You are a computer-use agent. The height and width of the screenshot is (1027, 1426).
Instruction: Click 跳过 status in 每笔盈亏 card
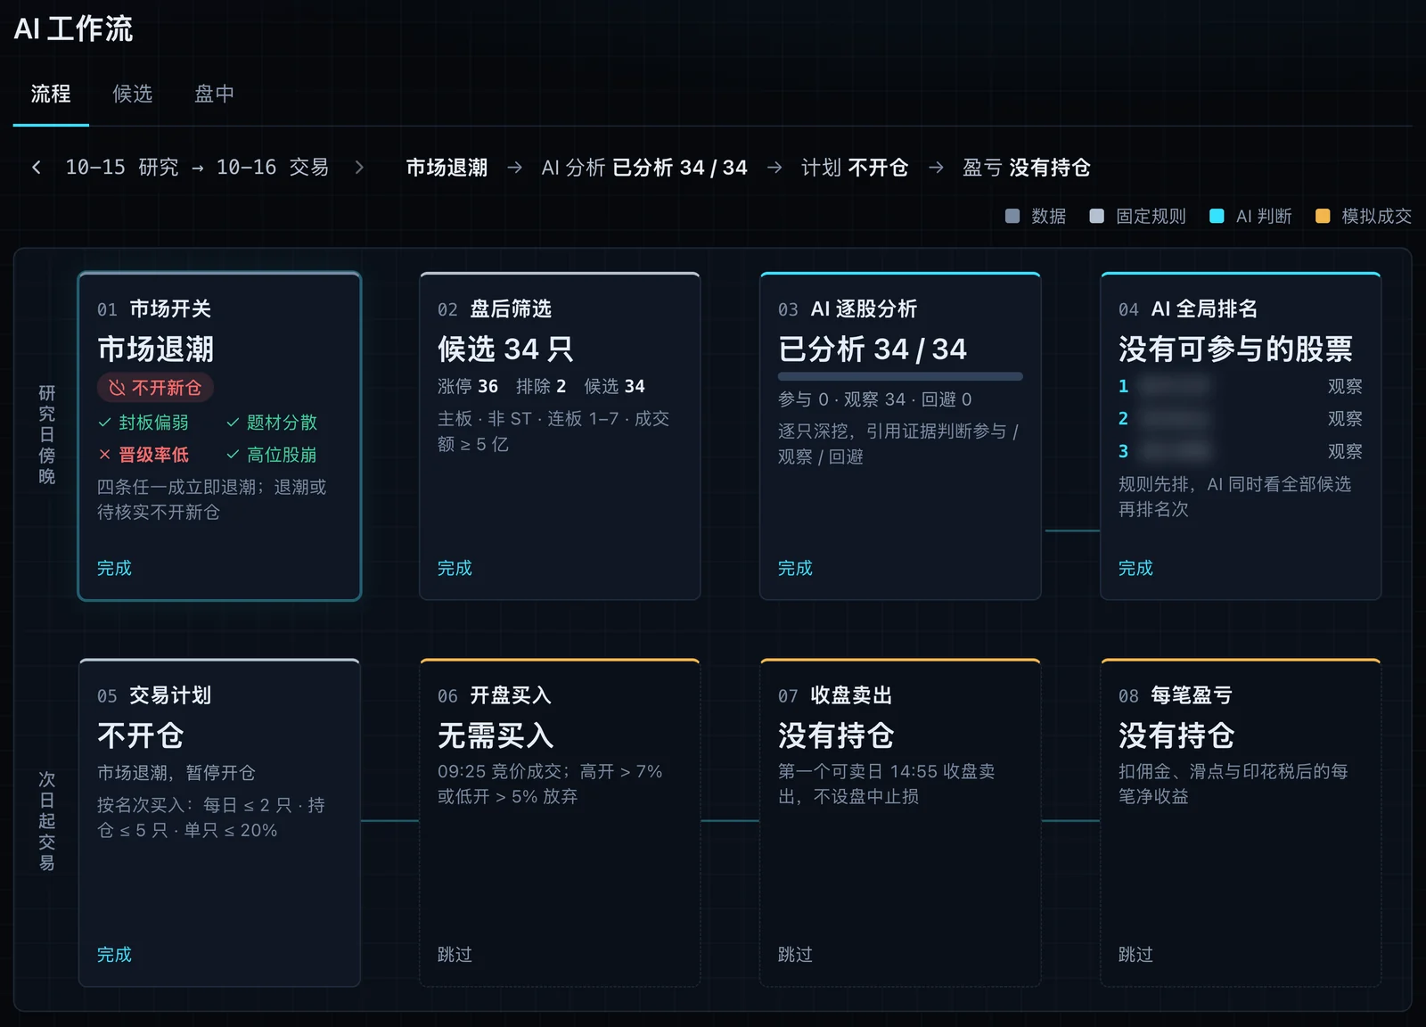[1135, 955]
